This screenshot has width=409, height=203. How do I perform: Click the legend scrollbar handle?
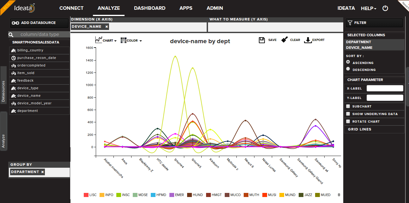tap(339, 195)
